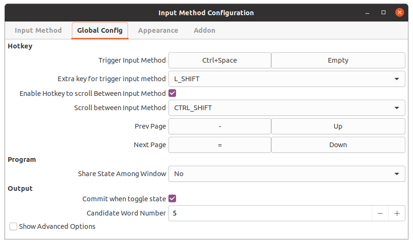The height and width of the screenshot is (244, 413).
Task: Enable Show Advanced Options checkbox
Action: (x=13, y=226)
